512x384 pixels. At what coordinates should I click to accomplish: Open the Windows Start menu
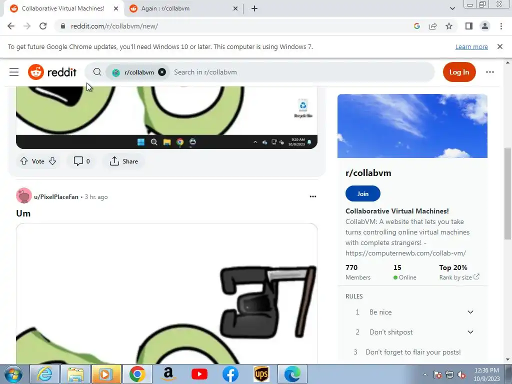tap(13, 374)
